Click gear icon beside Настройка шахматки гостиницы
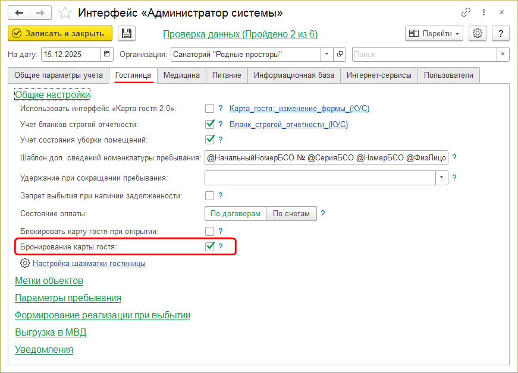Image resolution: width=518 pixels, height=373 pixels. pyautogui.click(x=25, y=263)
